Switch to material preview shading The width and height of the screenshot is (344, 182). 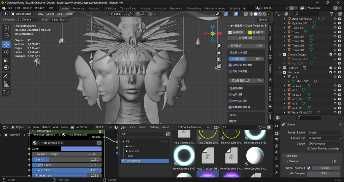pyautogui.click(x=260, y=14)
